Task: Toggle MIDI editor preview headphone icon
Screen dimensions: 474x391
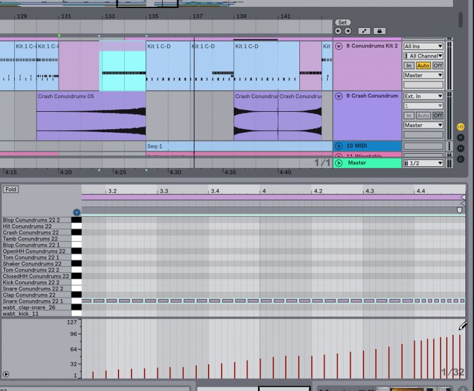Action: pyautogui.click(x=77, y=212)
